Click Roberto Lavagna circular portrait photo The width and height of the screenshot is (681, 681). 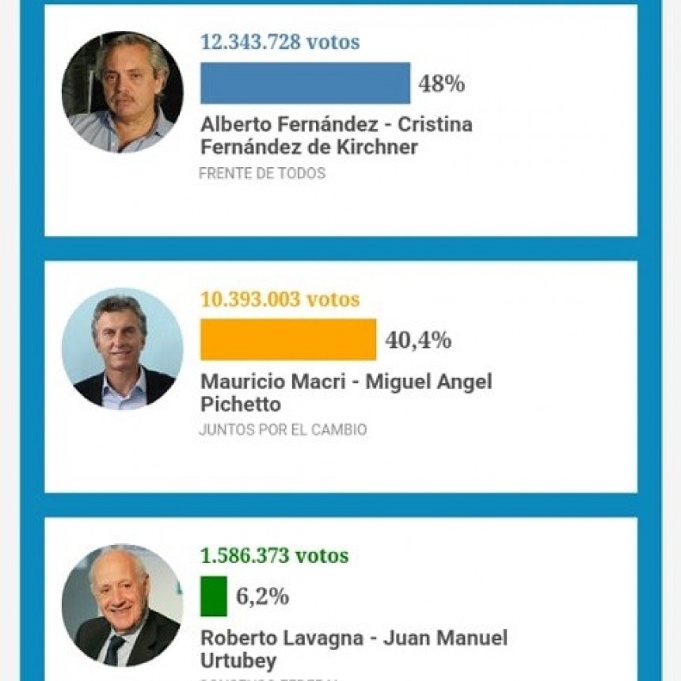pyautogui.click(x=123, y=606)
